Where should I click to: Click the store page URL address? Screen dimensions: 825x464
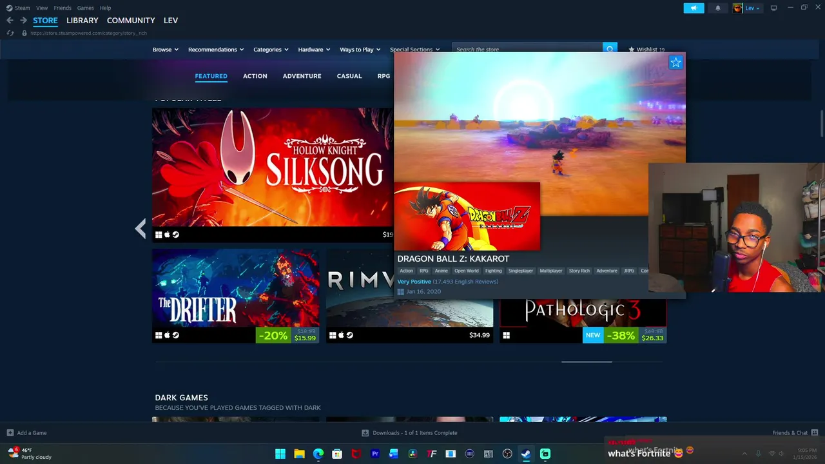(x=88, y=33)
